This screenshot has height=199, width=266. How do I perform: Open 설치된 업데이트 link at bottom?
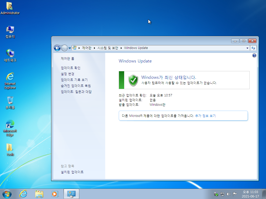(72, 172)
